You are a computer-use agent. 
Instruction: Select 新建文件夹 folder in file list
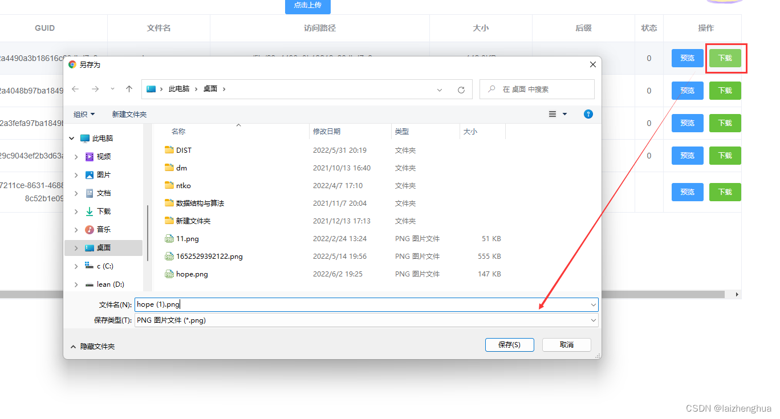pos(193,221)
